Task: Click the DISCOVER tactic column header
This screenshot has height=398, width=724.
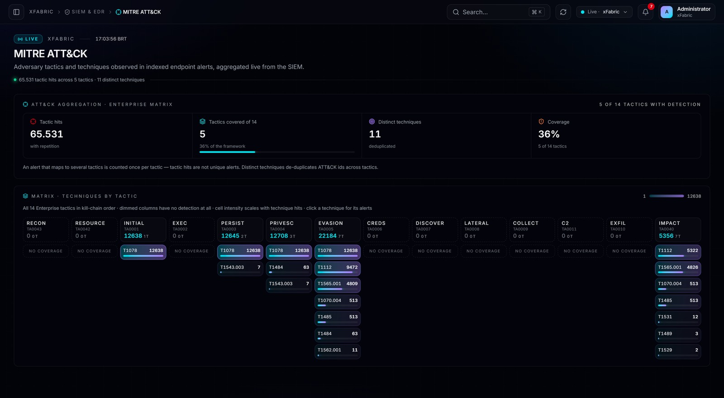Action: [435, 230]
